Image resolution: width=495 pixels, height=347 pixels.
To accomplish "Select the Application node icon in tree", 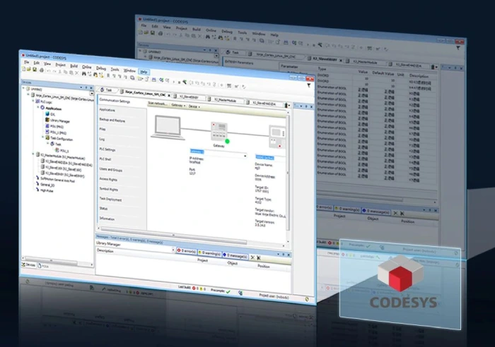I will 40,110.
